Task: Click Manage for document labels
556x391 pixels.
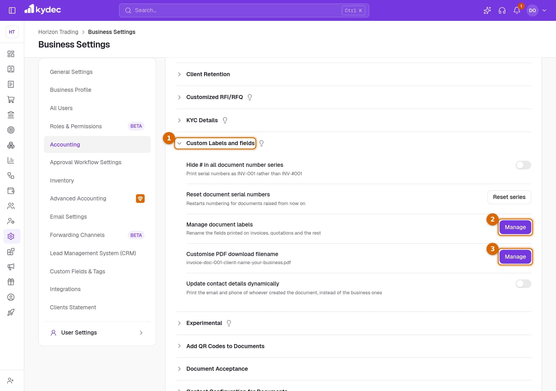Action: [x=515, y=227]
